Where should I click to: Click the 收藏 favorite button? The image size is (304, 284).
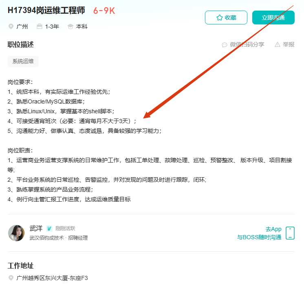pos(226,18)
